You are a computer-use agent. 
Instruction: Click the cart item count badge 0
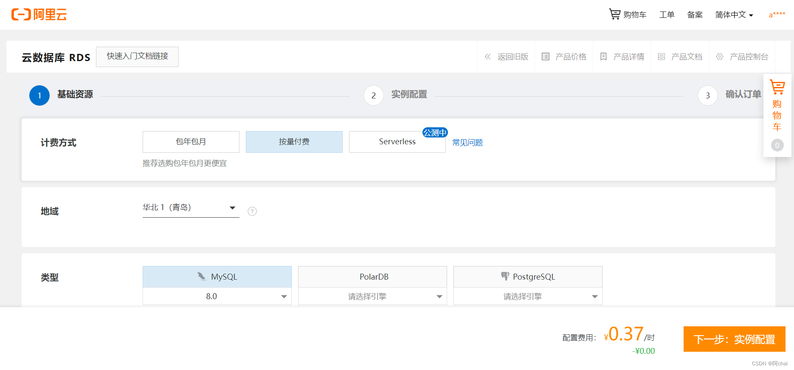[x=777, y=145]
